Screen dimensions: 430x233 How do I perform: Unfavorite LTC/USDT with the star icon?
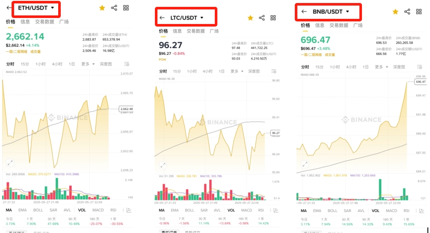(250, 18)
